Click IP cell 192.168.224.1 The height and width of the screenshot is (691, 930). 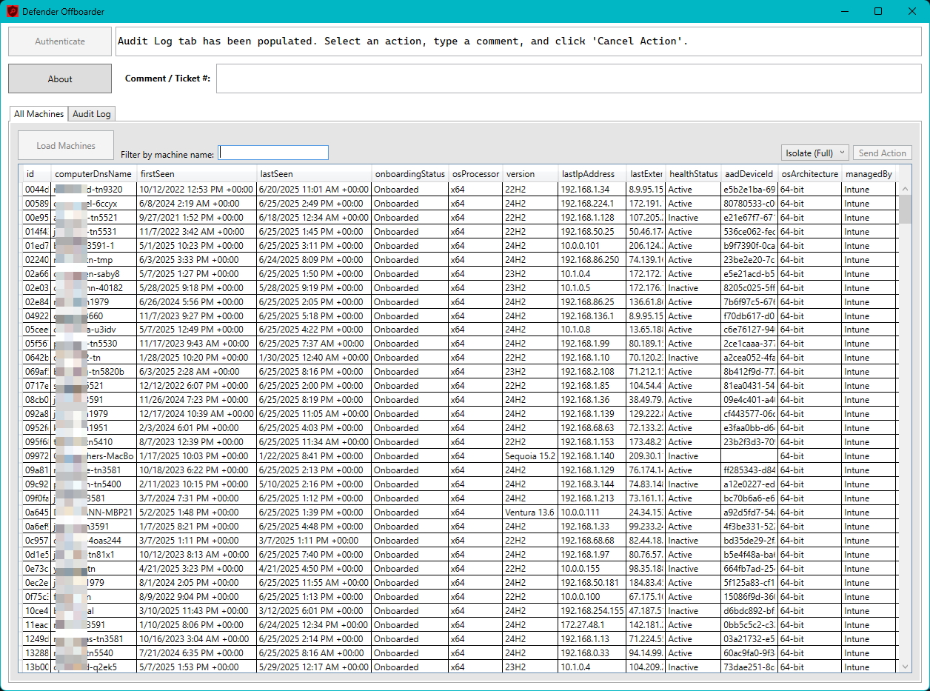(x=592, y=204)
